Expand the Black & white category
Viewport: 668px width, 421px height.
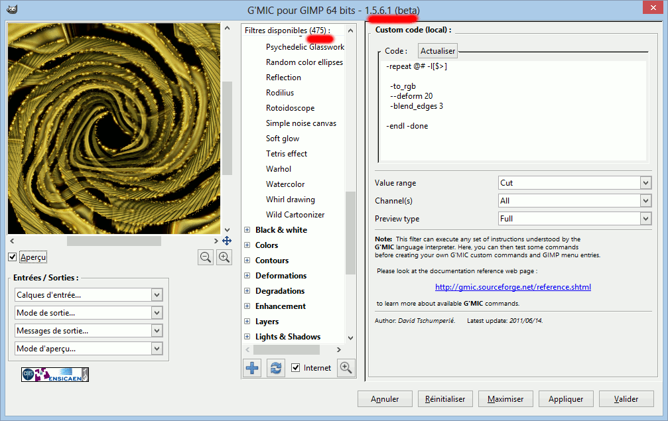pos(247,230)
